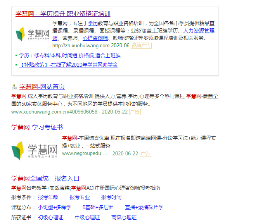The image size is (263, 222).
Task: Open the 报考年龄 link
Action: click(48, 197)
